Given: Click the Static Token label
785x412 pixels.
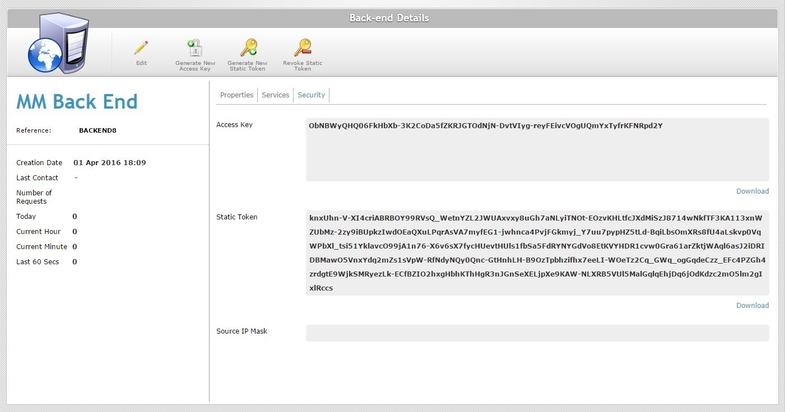Looking at the screenshot, I should [237, 217].
